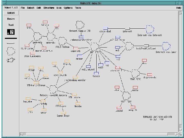Select the netmon node box

coord(79,56)
